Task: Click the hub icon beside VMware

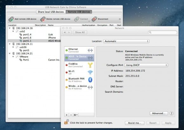Action: tap(17, 57)
